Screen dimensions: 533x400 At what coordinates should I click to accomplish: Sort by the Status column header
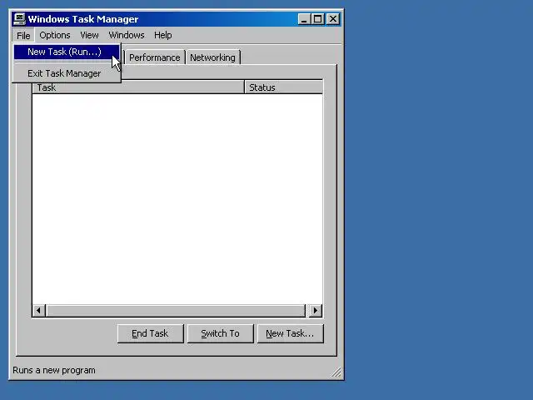[x=283, y=87]
